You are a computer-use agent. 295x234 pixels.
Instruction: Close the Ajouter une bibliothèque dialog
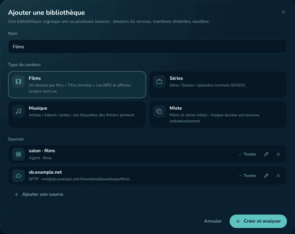click(284, 12)
